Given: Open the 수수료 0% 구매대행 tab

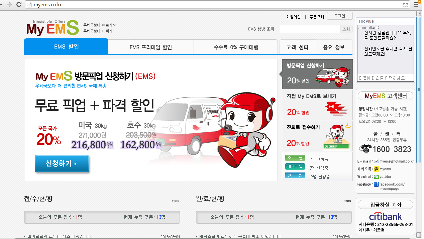Looking at the screenshot, I should tap(236, 47).
